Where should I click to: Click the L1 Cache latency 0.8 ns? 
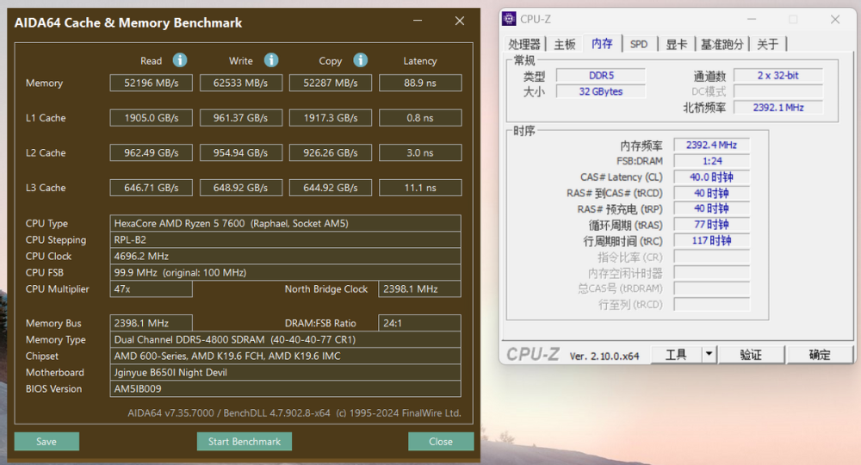pos(420,117)
